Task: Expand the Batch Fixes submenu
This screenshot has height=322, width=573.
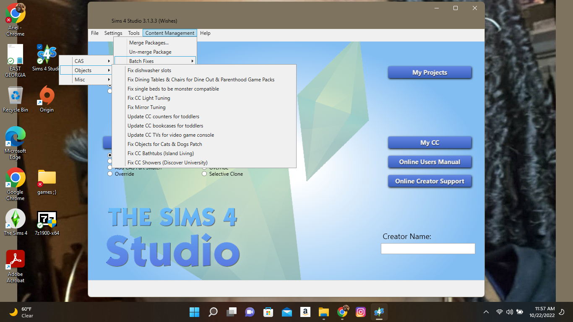Action: coord(155,61)
